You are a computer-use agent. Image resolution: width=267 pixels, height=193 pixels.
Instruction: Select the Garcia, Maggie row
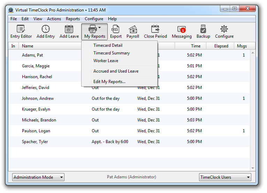coord(129,66)
